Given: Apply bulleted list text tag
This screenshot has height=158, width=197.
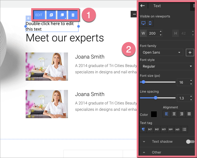Looking at the screenshot, I should point(185,129).
